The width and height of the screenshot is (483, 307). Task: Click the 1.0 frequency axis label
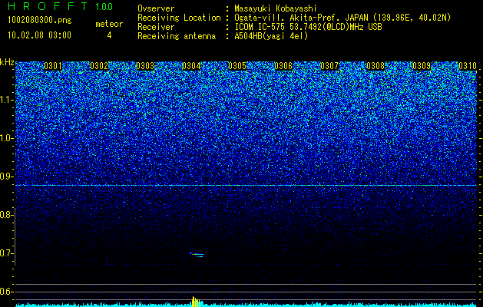click(x=6, y=138)
